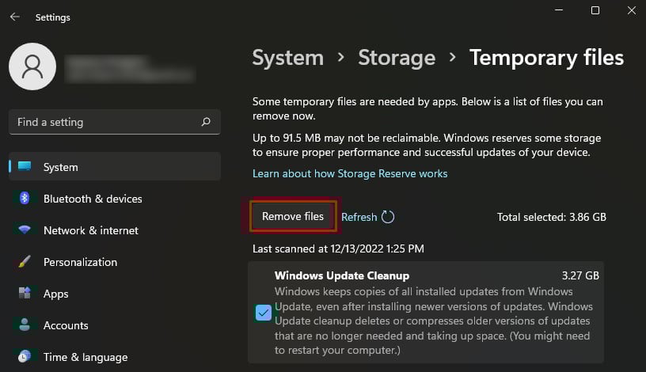
Task: Click the user profile avatar
Action: (32, 66)
